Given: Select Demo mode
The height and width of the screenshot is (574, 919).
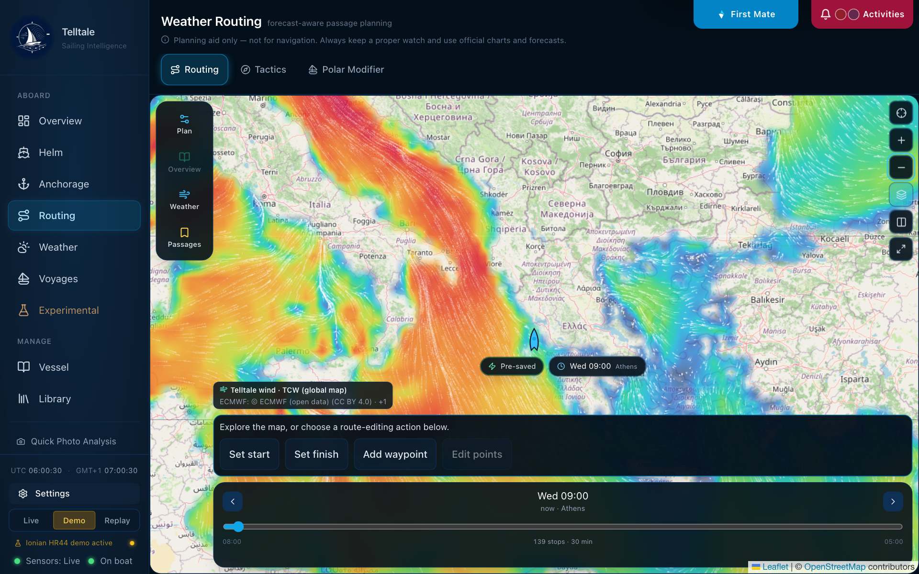Looking at the screenshot, I should [x=74, y=520].
